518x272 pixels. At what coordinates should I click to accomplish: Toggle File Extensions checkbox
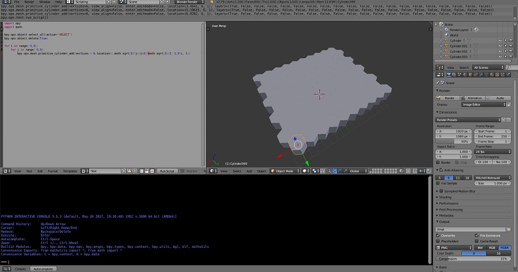click(476, 235)
